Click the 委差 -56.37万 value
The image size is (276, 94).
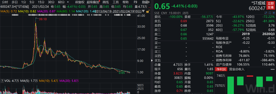(207, 17)
